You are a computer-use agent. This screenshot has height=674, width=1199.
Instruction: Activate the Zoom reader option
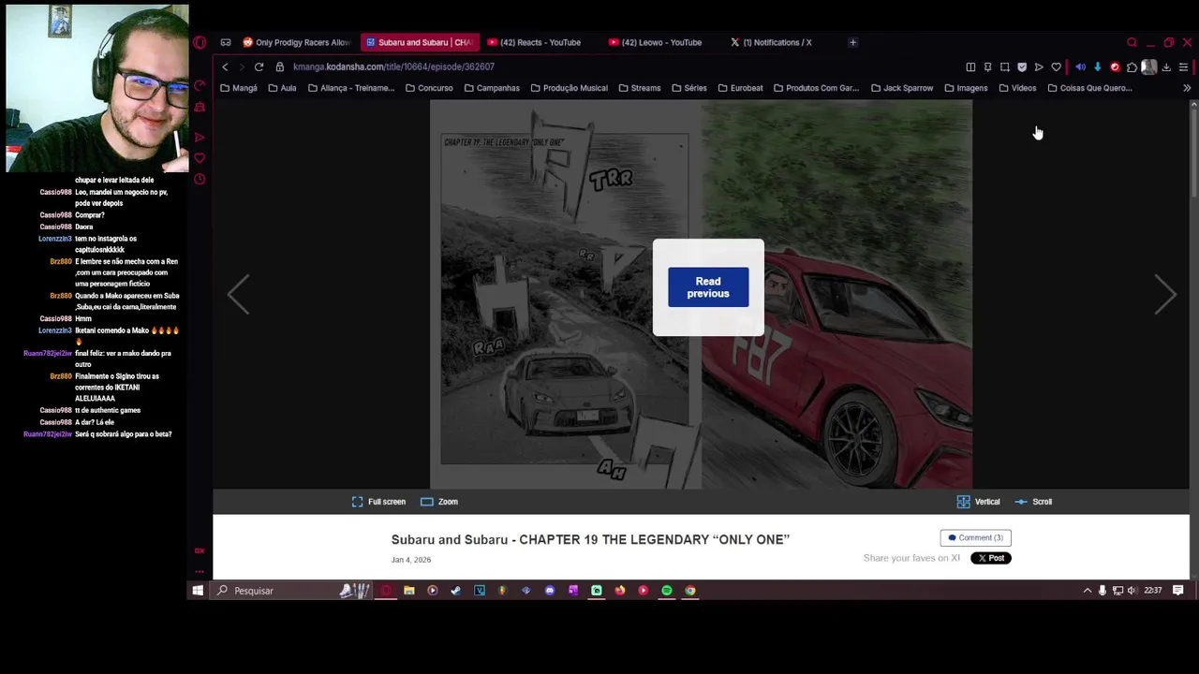439,502
